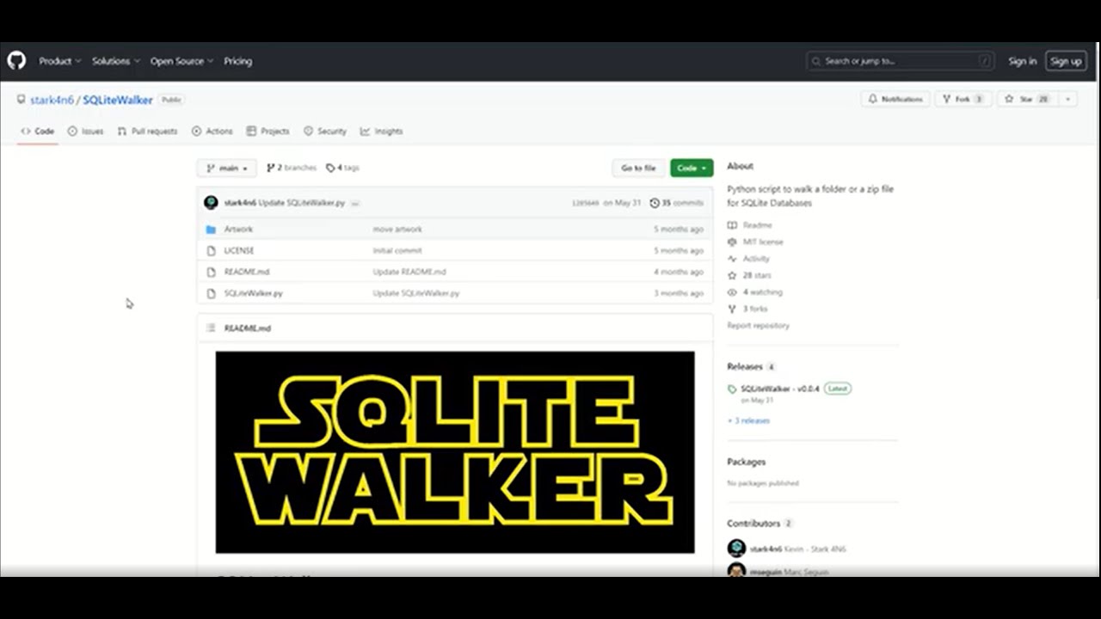Viewport: 1101px width, 619px height.
Task: Jump to Readme in About section
Action: 750,225
